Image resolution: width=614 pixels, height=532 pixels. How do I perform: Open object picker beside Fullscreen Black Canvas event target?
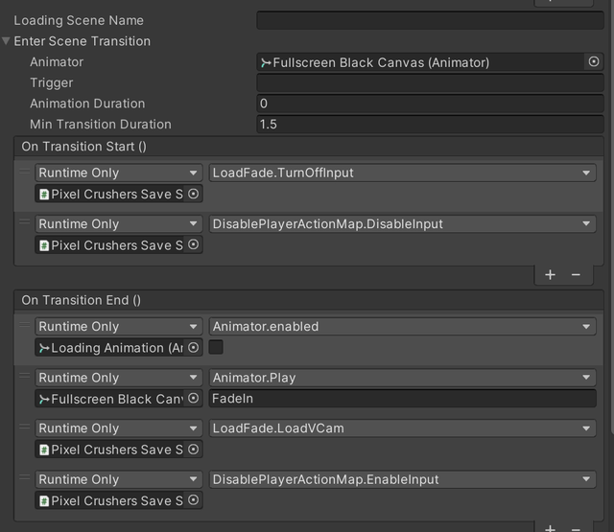(x=193, y=398)
